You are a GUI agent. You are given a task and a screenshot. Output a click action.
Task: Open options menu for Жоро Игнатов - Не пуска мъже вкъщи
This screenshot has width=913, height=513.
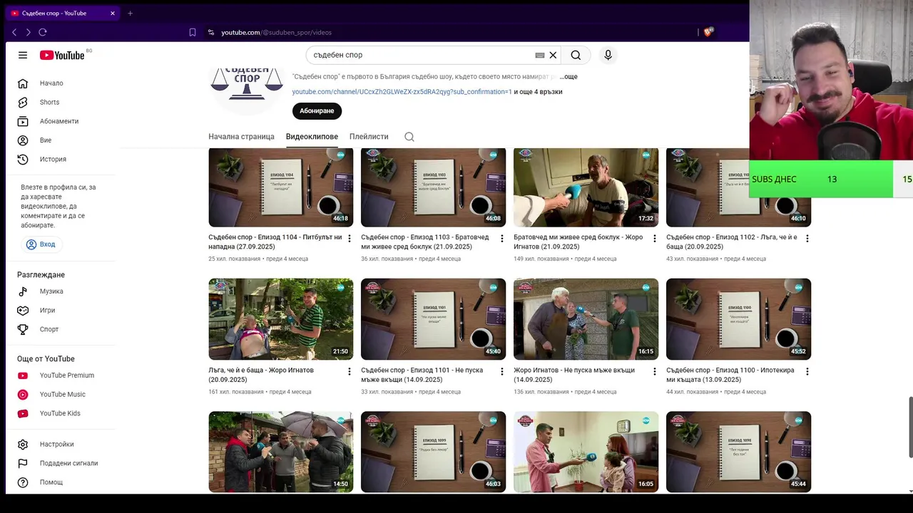tap(654, 371)
